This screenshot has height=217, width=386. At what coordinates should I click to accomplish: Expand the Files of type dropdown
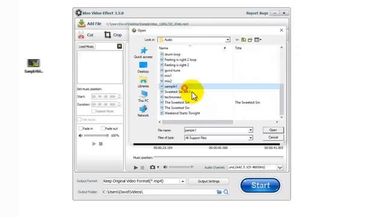(x=250, y=138)
